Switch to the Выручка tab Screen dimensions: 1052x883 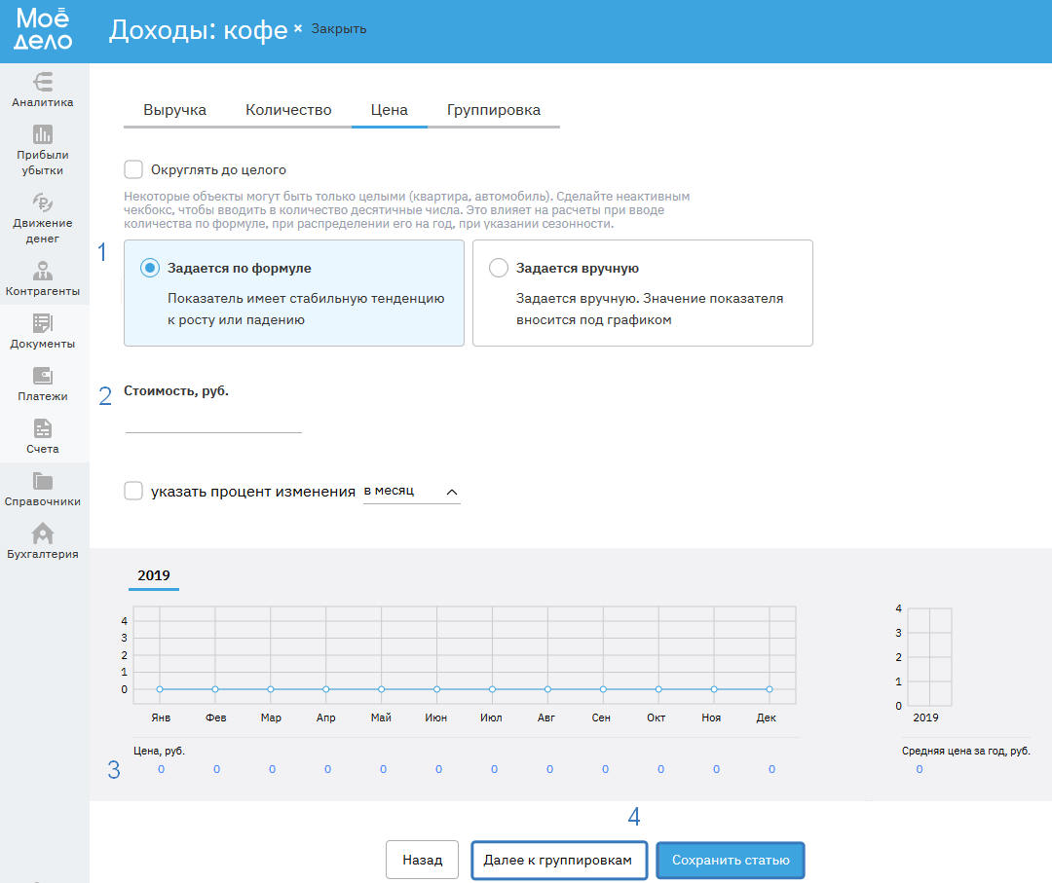pos(174,110)
